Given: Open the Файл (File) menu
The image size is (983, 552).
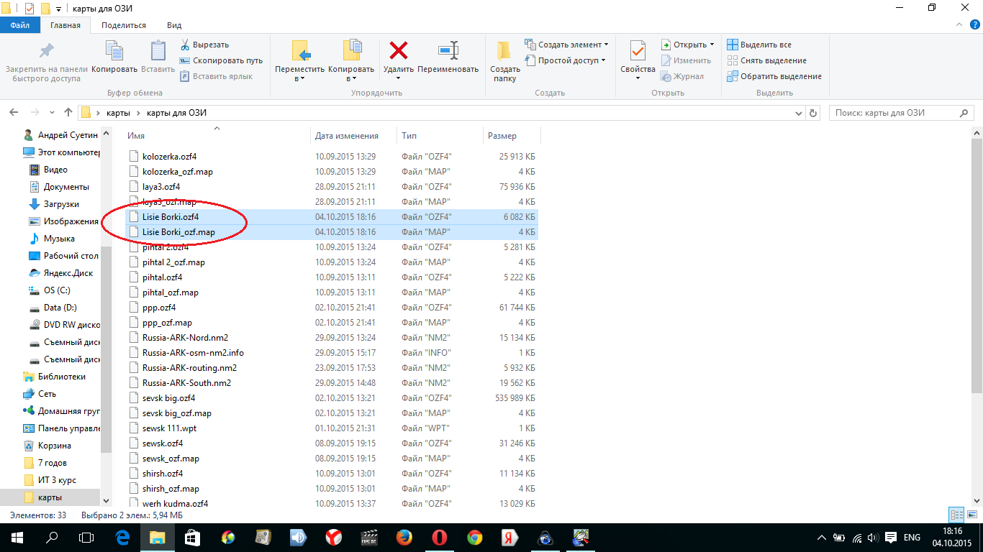Looking at the screenshot, I should (20, 25).
